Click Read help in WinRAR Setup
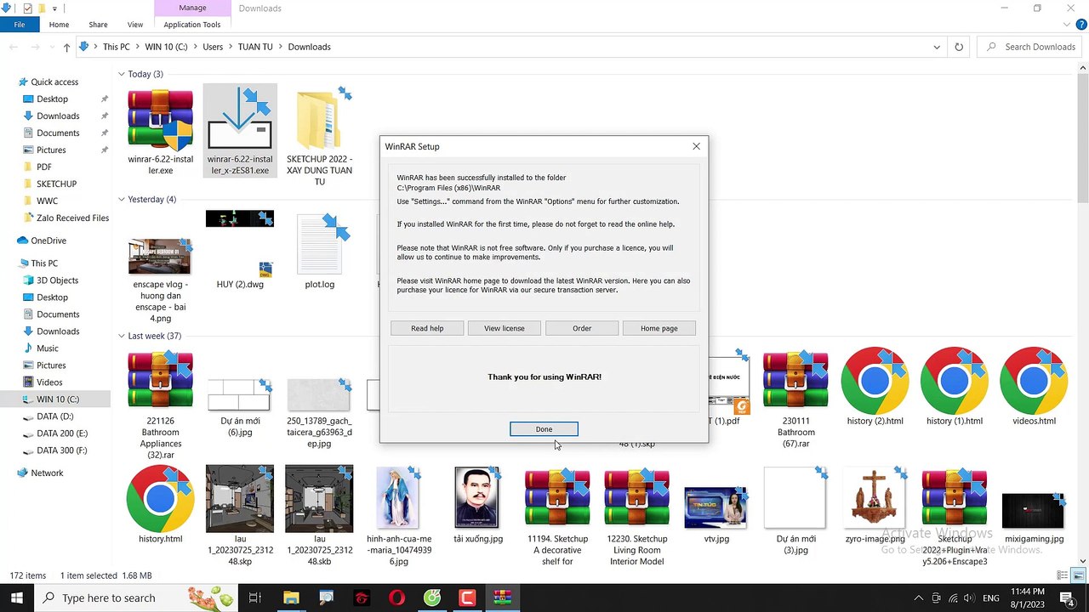 pyautogui.click(x=427, y=328)
